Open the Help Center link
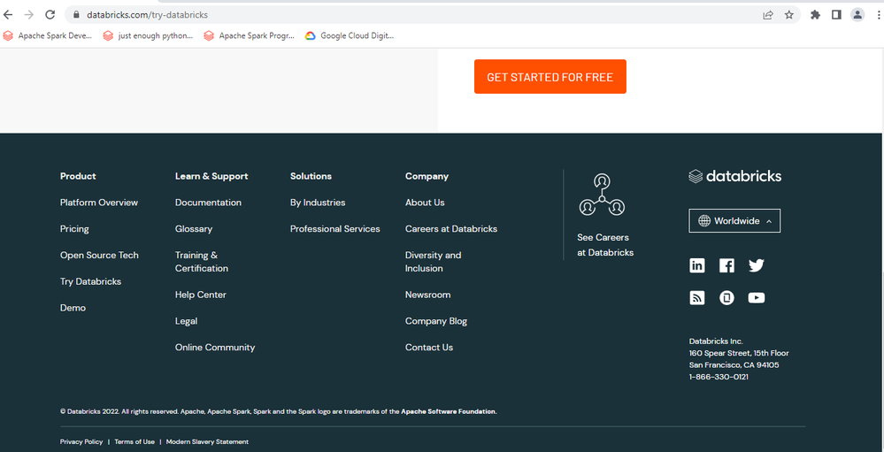Viewport: 884px width, 452px height. coord(201,295)
